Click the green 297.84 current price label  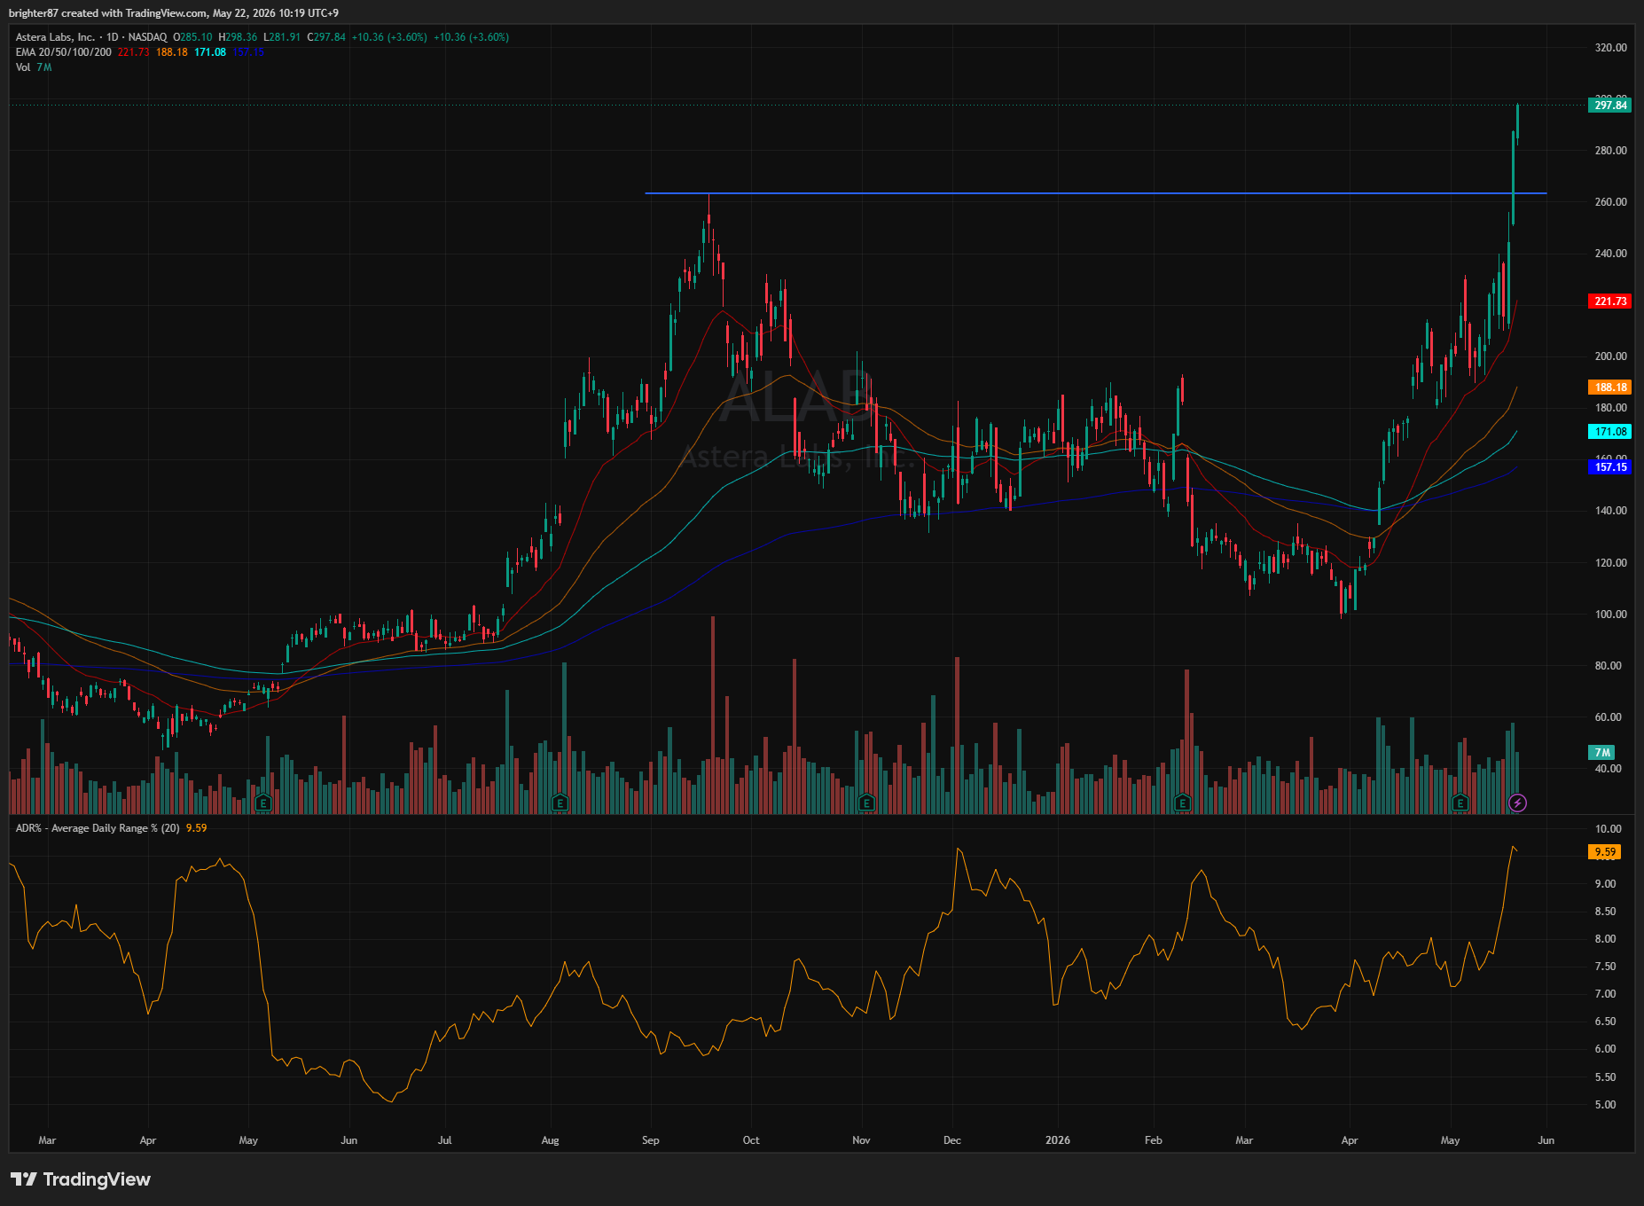(x=1610, y=106)
